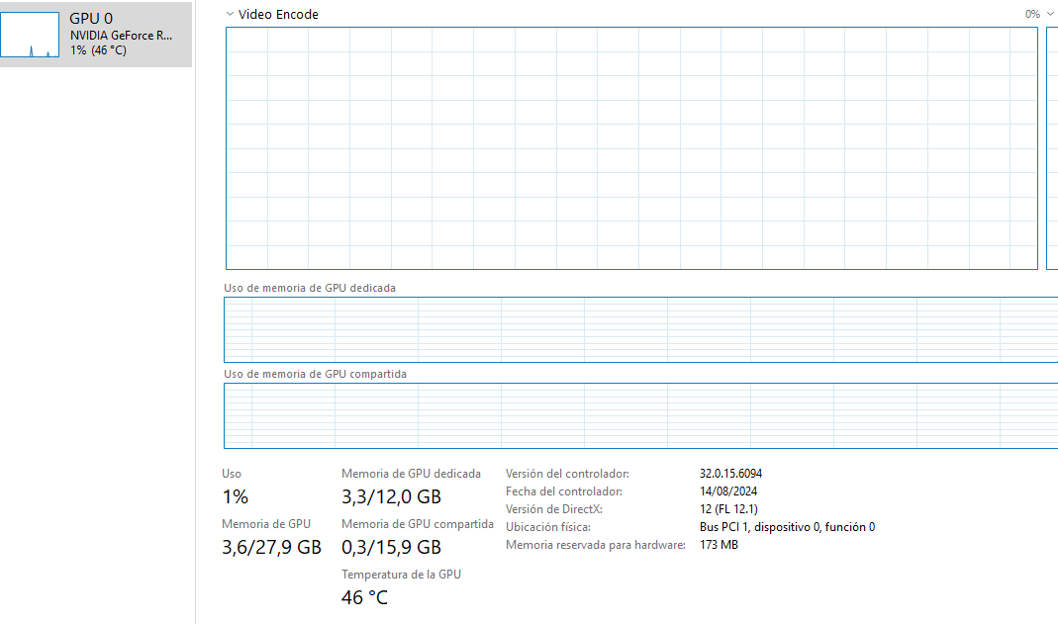Click the 3,6/27,9 GB GPU memory value
Viewport: 1058px width, 624px height.
pyautogui.click(x=271, y=547)
